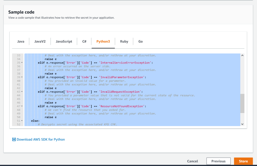Switch to the Java tab
Screen dimensions: 257x166
(x=21, y=41)
